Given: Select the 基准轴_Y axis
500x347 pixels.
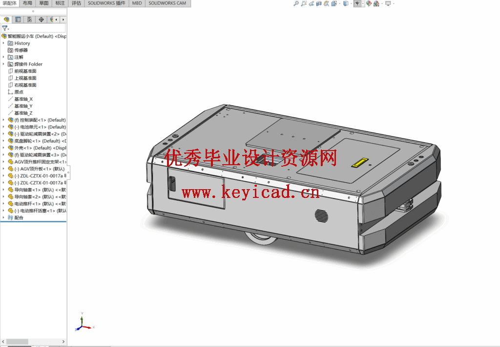Looking at the screenshot, I should pyautogui.click(x=21, y=106).
